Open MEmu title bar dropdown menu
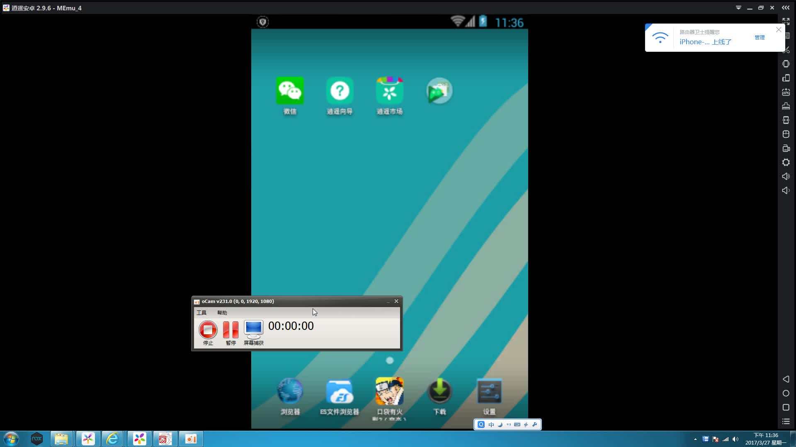 click(738, 8)
